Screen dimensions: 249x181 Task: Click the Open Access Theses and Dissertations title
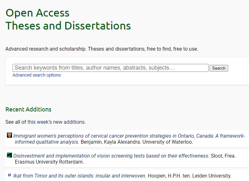(68, 19)
